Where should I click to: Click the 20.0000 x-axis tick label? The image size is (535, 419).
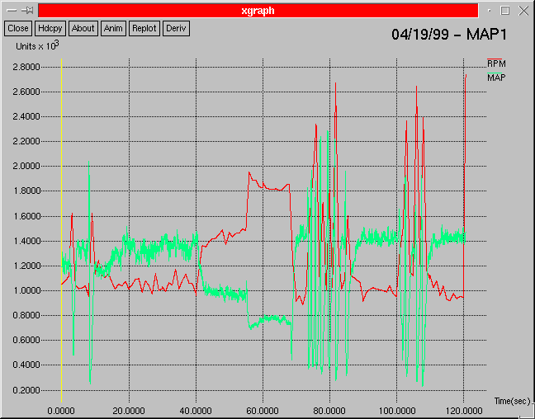click(129, 411)
